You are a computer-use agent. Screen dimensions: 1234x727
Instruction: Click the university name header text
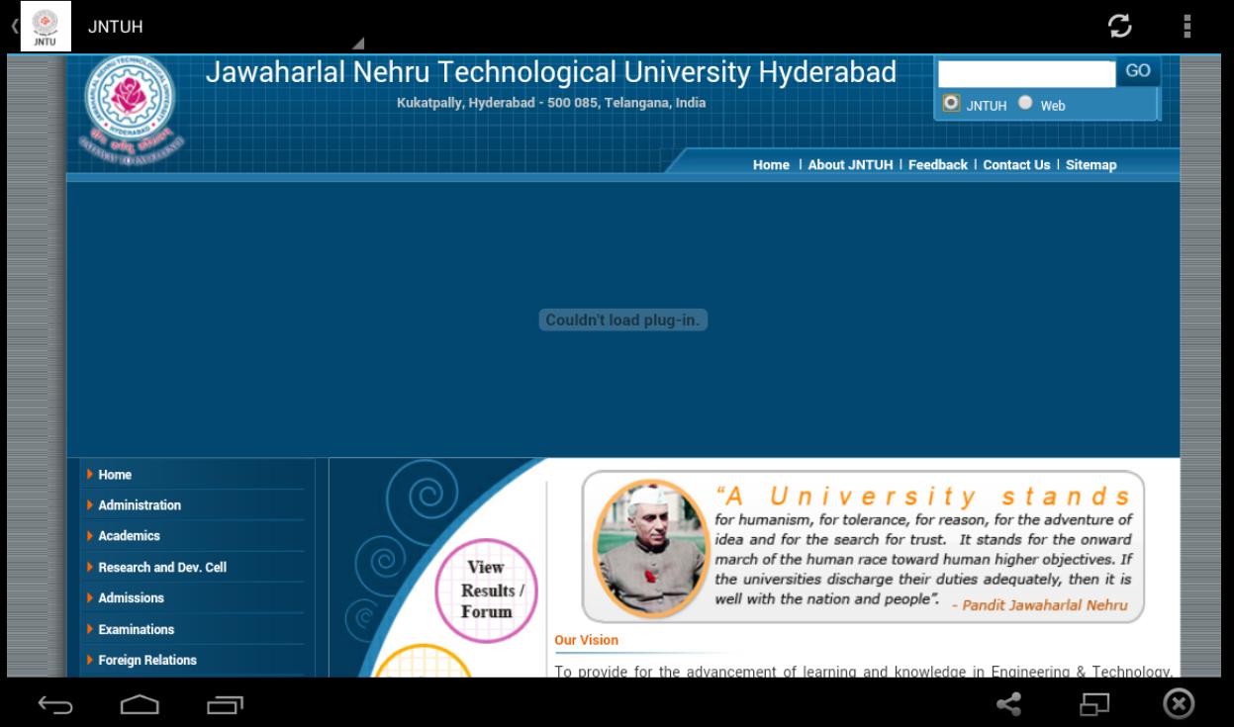tap(551, 72)
